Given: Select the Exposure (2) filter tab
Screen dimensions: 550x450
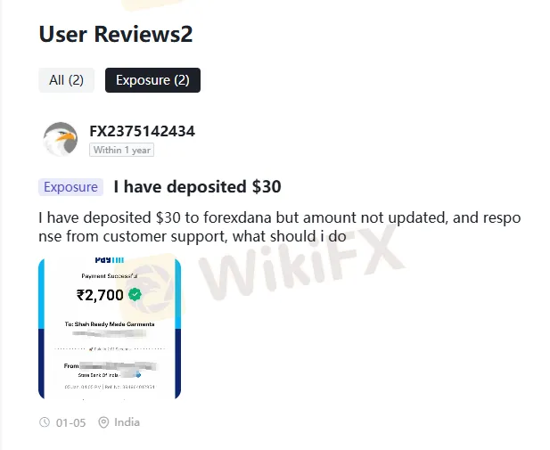Looking at the screenshot, I should [x=152, y=80].
